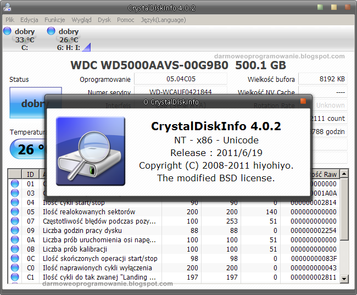Click raw value 000000000043
The width and height of the screenshot is (357, 295).
[314, 268]
